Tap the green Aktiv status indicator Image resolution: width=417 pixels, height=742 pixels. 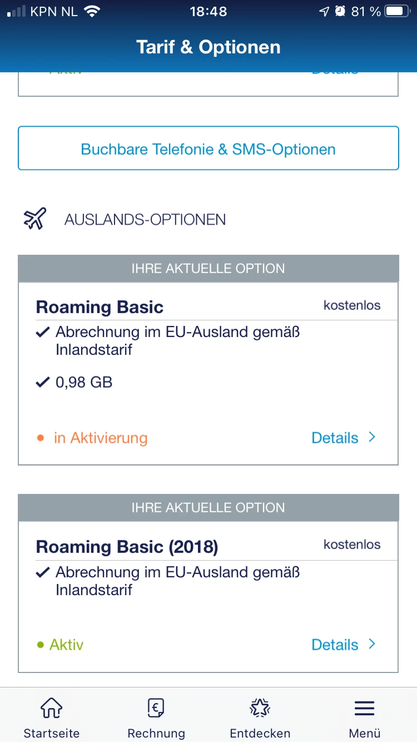point(60,645)
